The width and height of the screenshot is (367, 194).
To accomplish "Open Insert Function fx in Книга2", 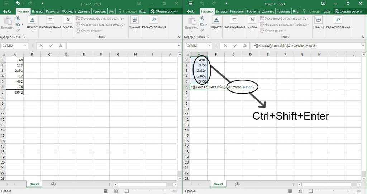I will (x=60, y=46).
